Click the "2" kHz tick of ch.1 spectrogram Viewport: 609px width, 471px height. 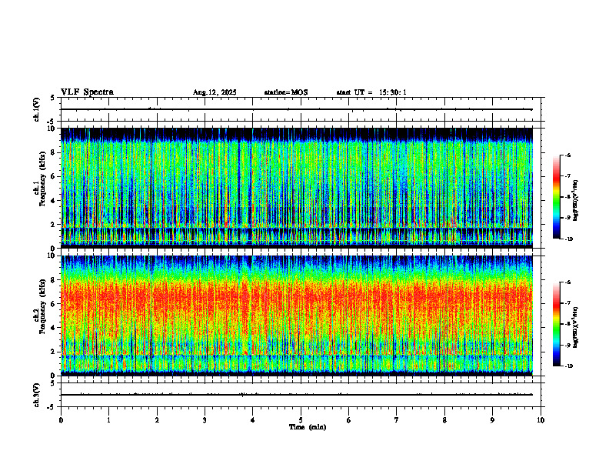(x=54, y=225)
